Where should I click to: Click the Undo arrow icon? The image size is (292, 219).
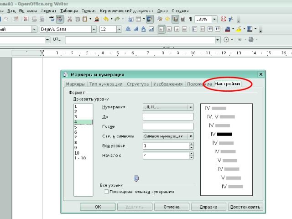point(106,19)
